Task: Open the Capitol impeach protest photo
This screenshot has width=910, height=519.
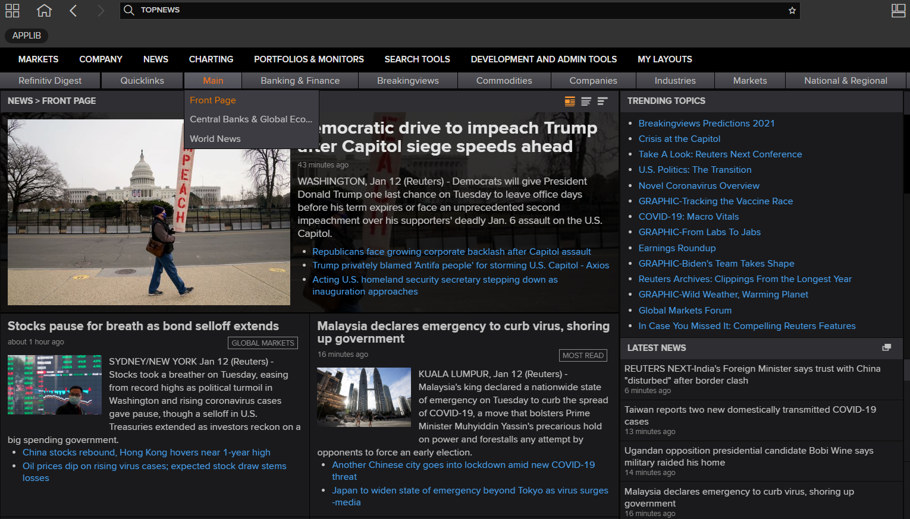Action: (x=149, y=212)
